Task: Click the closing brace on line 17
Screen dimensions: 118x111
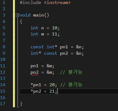Action: point(21,104)
